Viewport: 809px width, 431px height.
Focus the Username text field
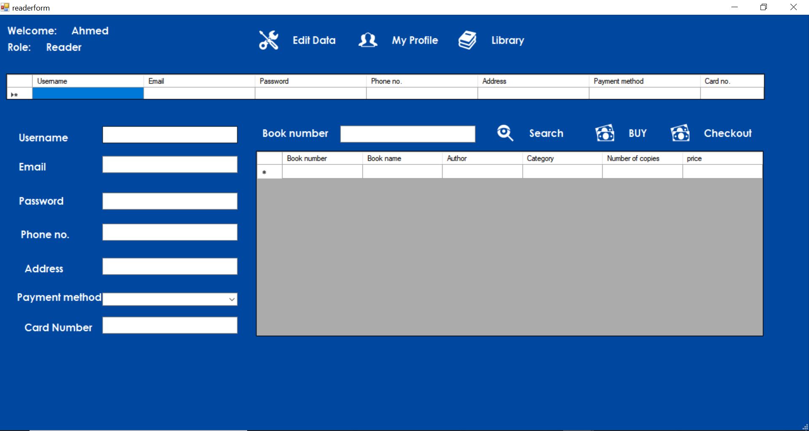(x=170, y=135)
